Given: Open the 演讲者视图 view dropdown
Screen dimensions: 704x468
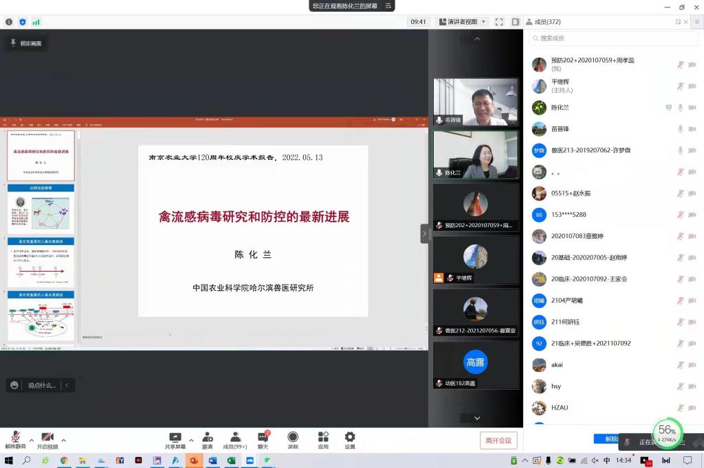Looking at the screenshot, I should click(462, 22).
